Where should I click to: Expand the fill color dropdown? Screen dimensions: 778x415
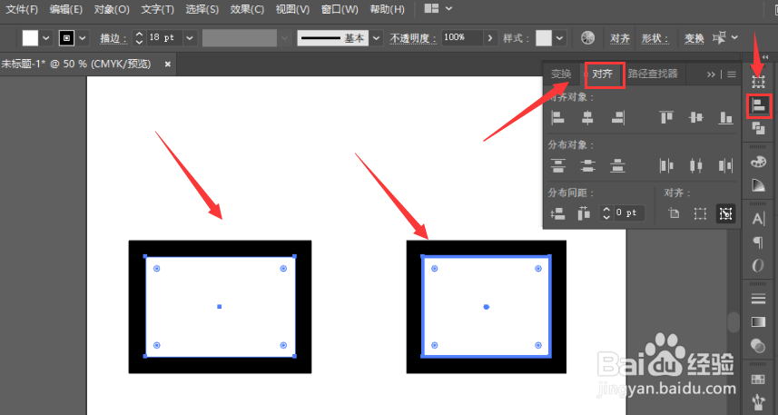tap(46, 38)
